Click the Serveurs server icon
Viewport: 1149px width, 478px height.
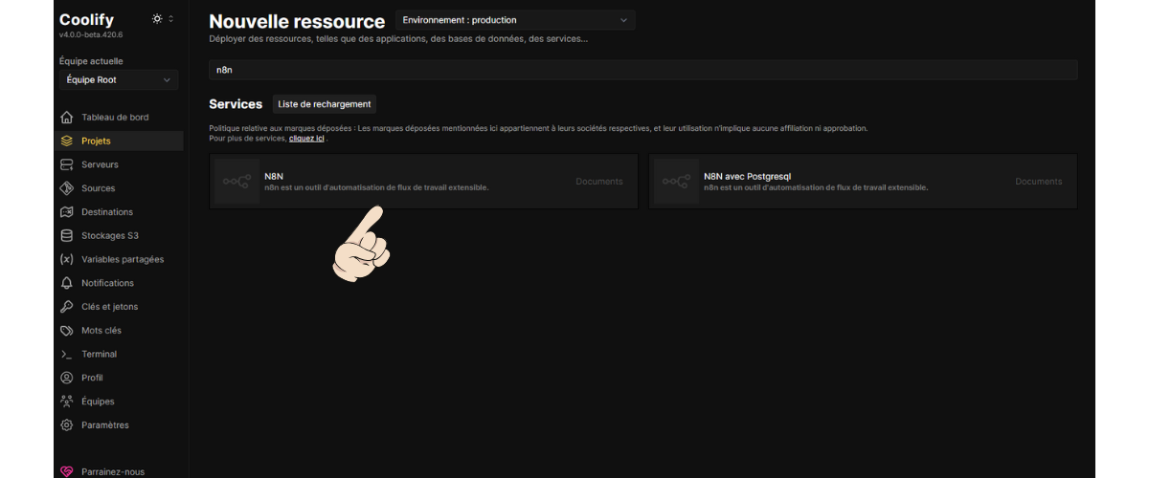click(x=66, y=164)
